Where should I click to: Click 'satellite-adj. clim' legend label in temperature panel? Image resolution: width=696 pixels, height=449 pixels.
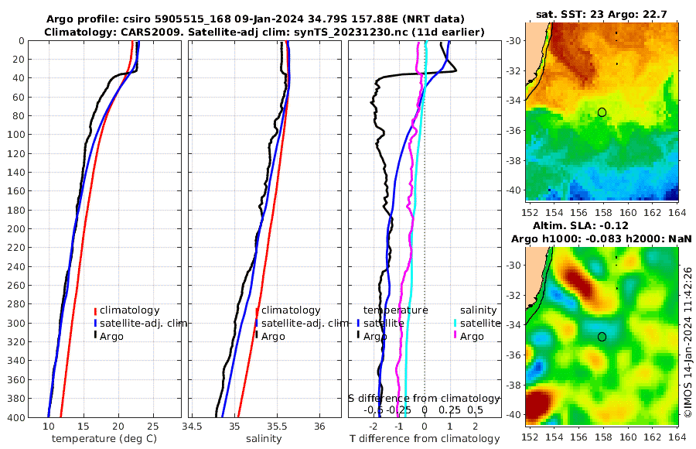(x=143, y=323)
